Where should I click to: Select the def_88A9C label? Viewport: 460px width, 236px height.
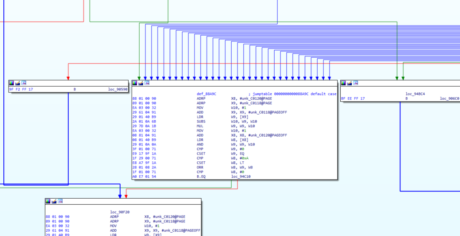206,94
